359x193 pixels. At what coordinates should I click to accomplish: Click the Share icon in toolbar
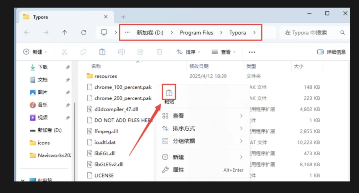point(140,52)
